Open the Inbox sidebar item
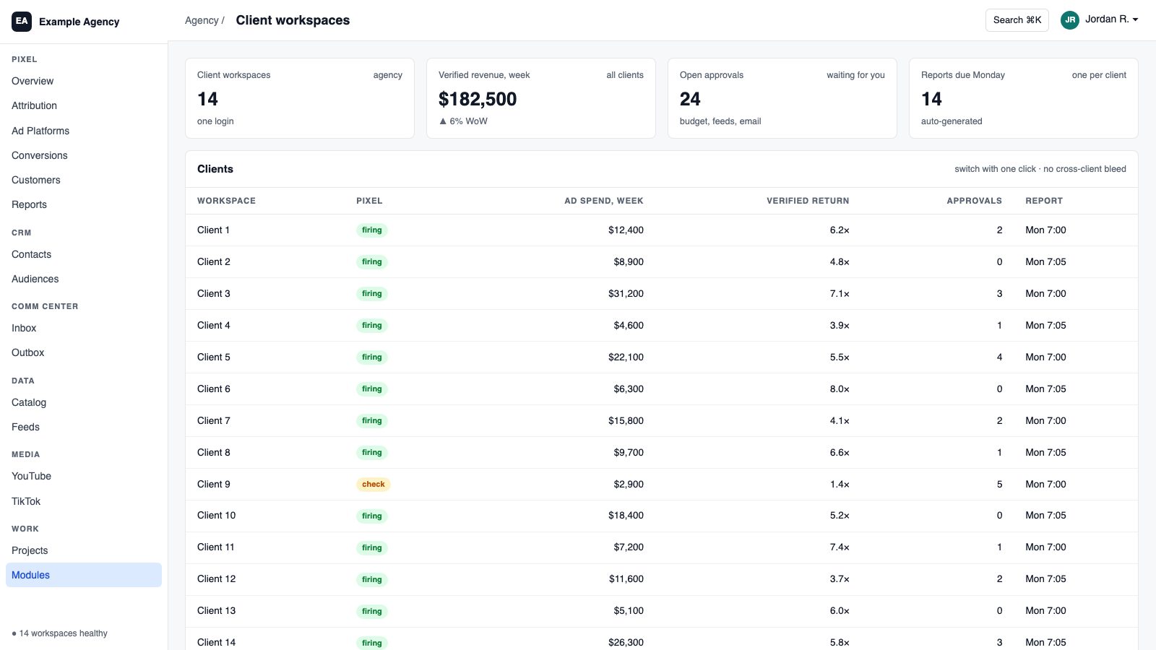Screen dimensions: 1156x650 (84, 328)
